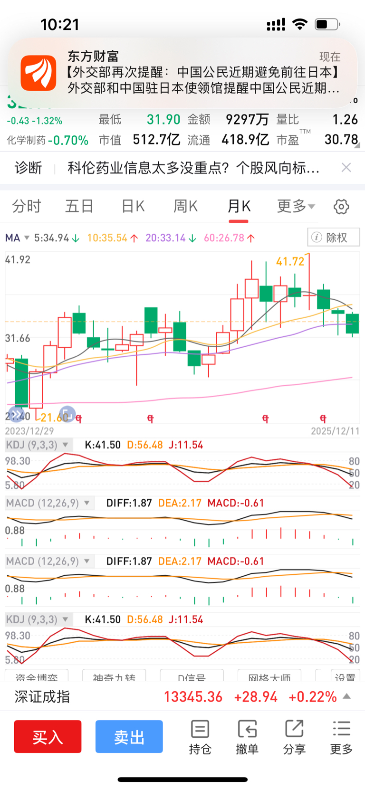
Task: Tap the 2025/12/11 end date label
Action: pos(335,431)
